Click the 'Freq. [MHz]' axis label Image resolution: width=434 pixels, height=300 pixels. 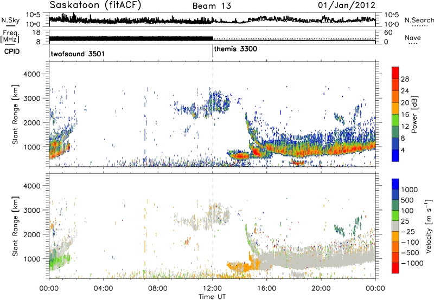(x=10, y=37)
